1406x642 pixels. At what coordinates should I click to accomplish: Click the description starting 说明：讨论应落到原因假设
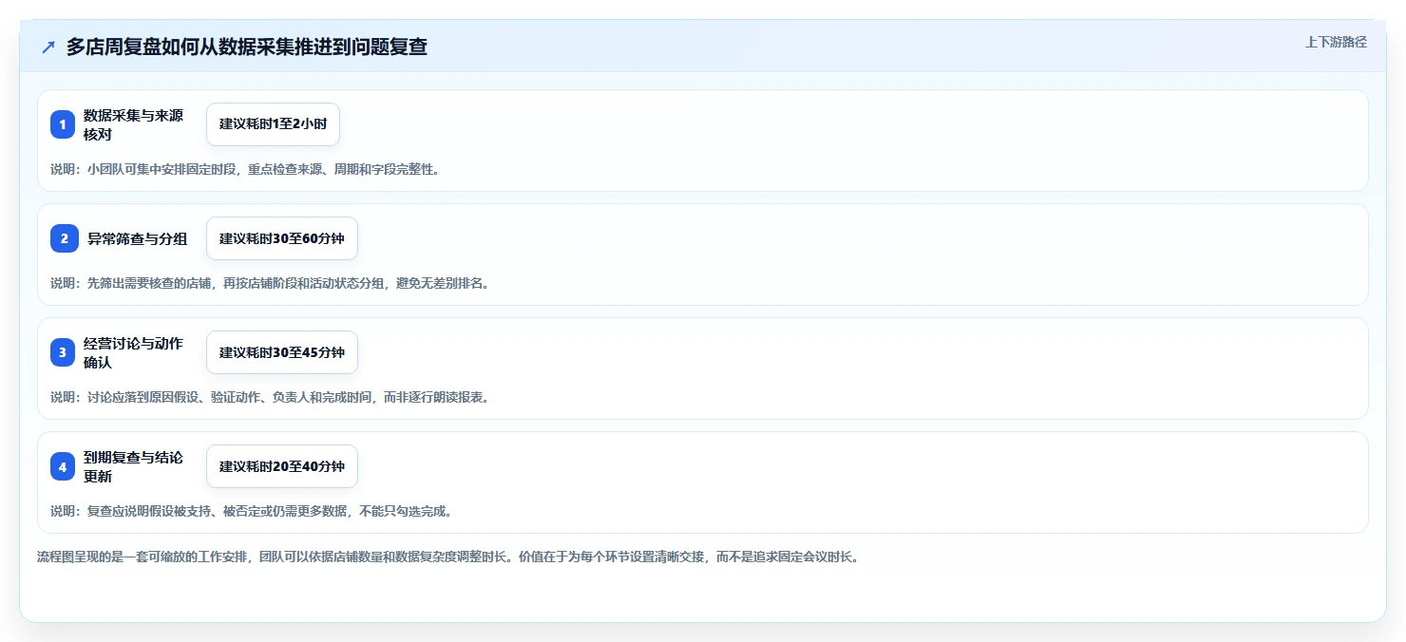[x=270, y=397]
